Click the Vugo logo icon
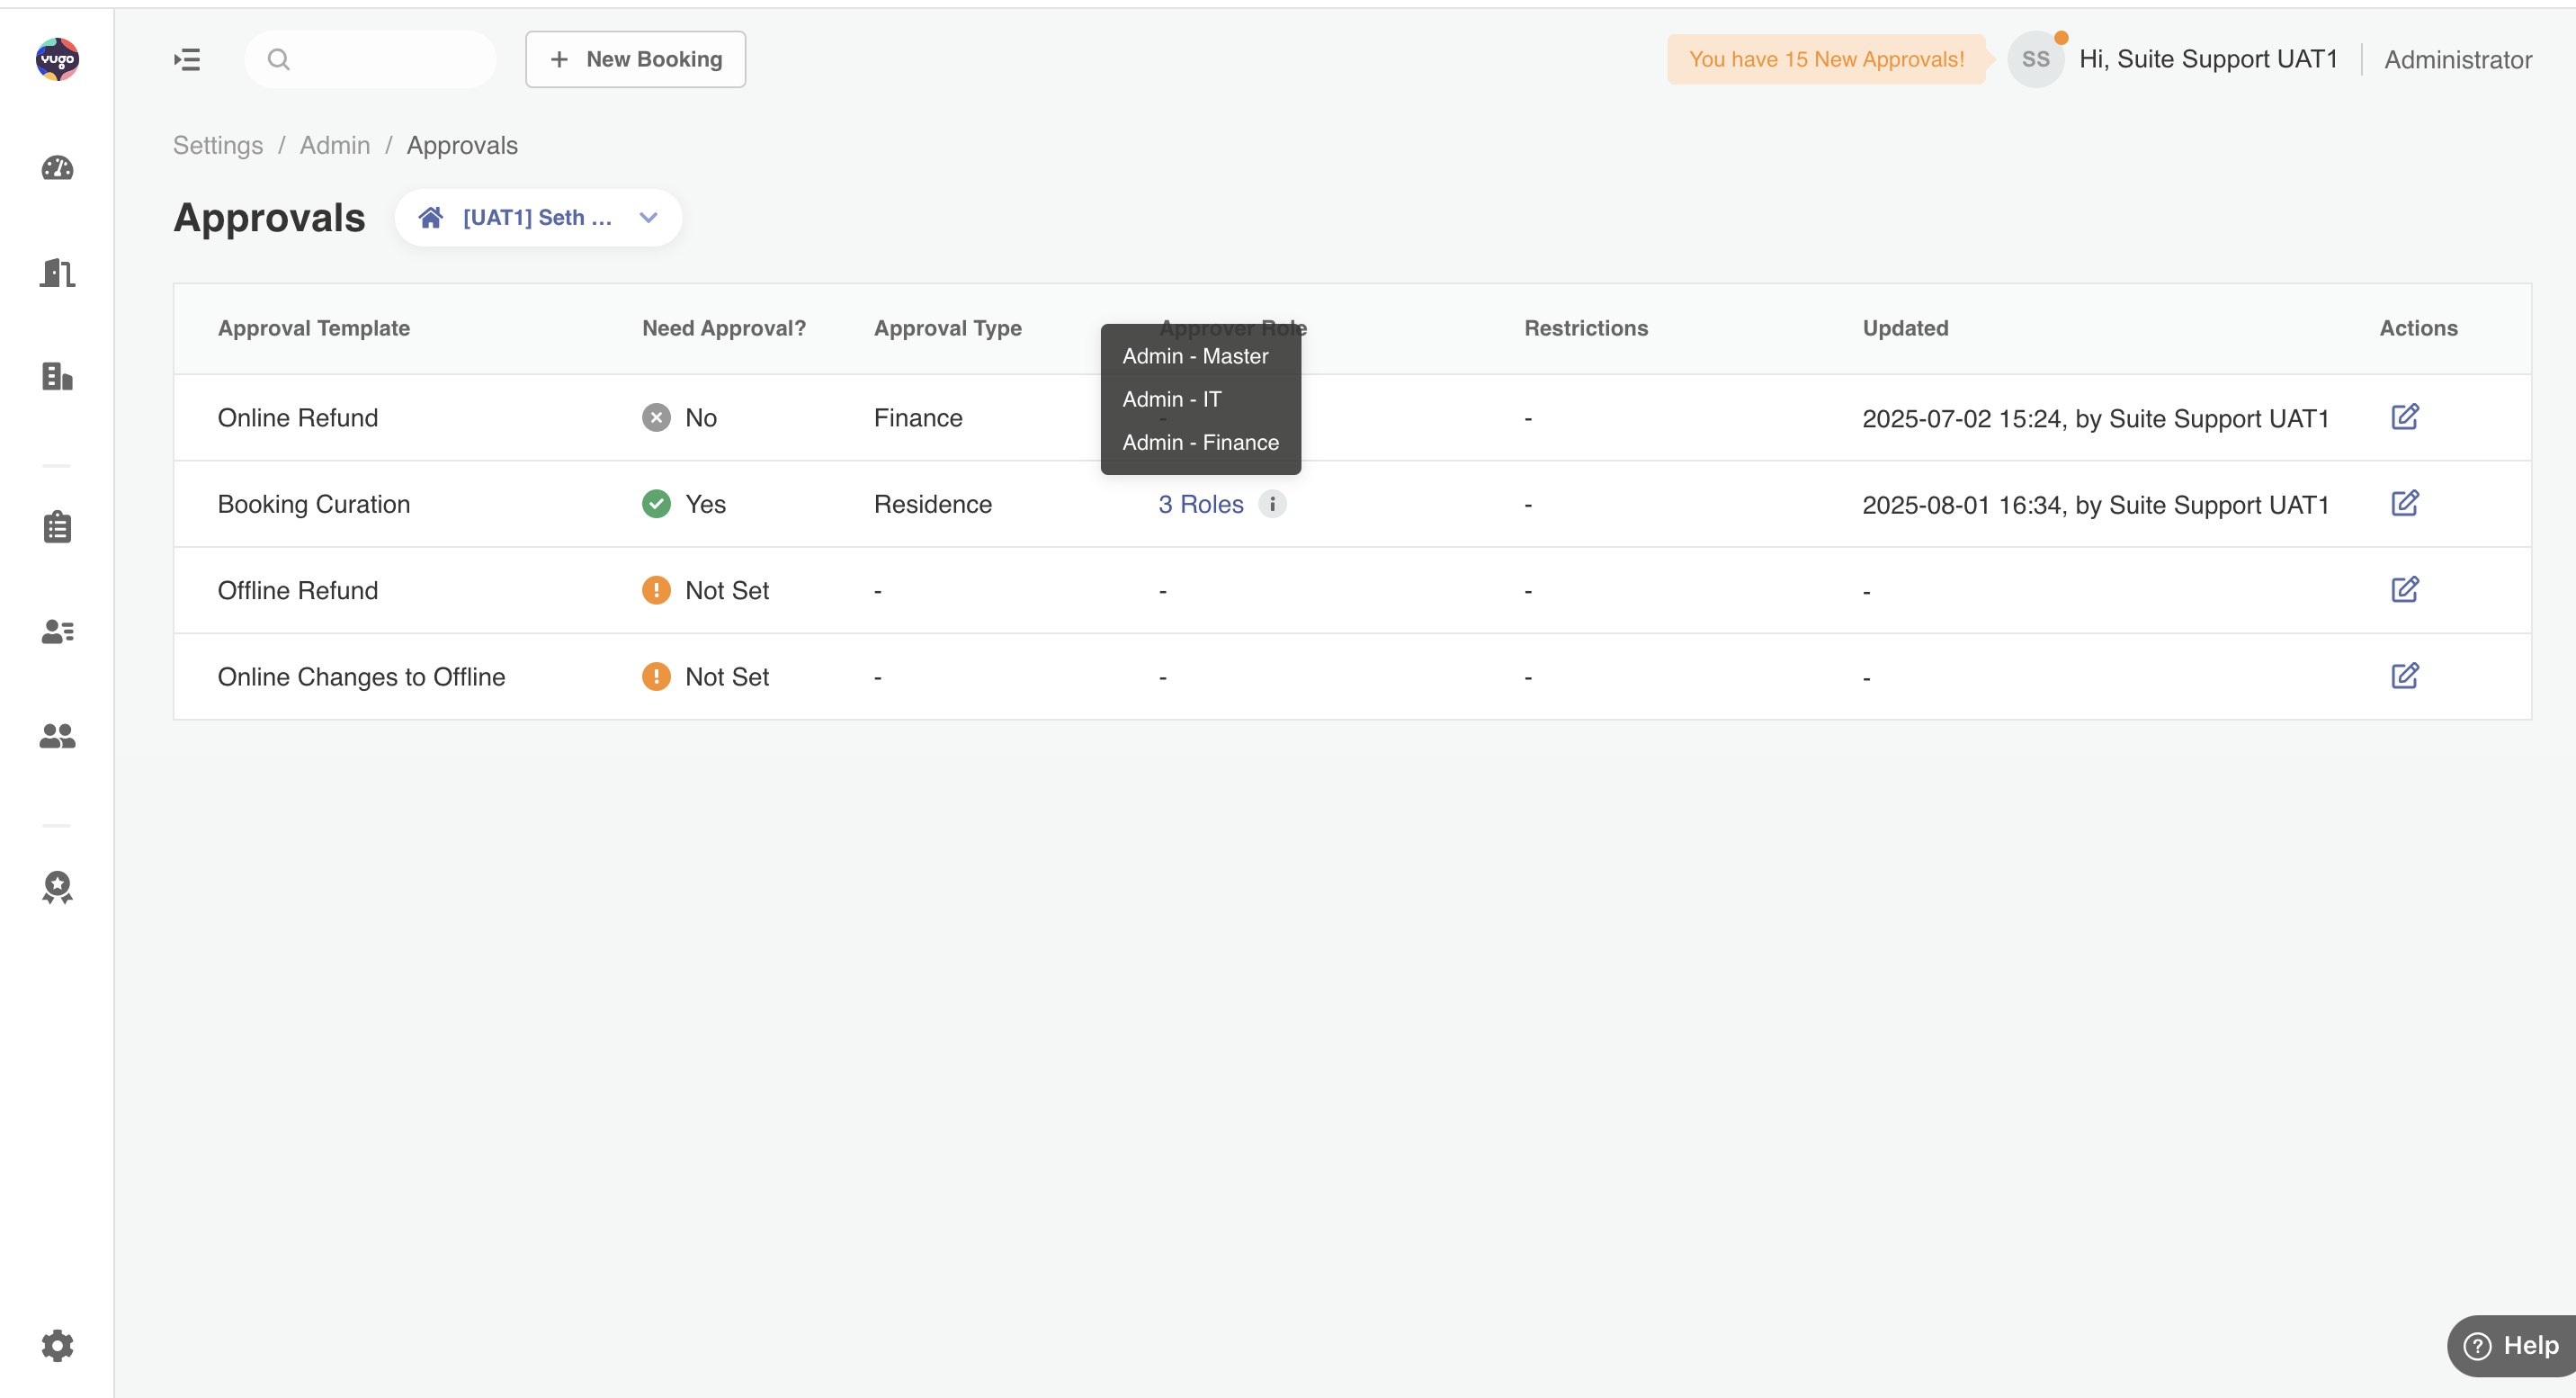Viewport: 2576px width, 1398px height. pos(57,59)
